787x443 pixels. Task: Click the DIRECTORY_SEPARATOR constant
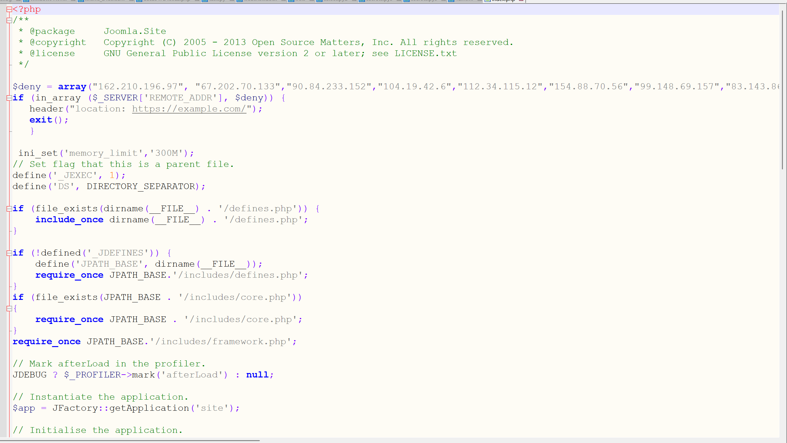pyautogui.click(x=141, y=187)
